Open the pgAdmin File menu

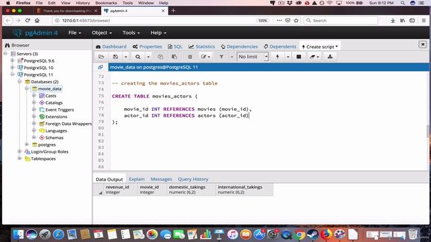(75, 33)
